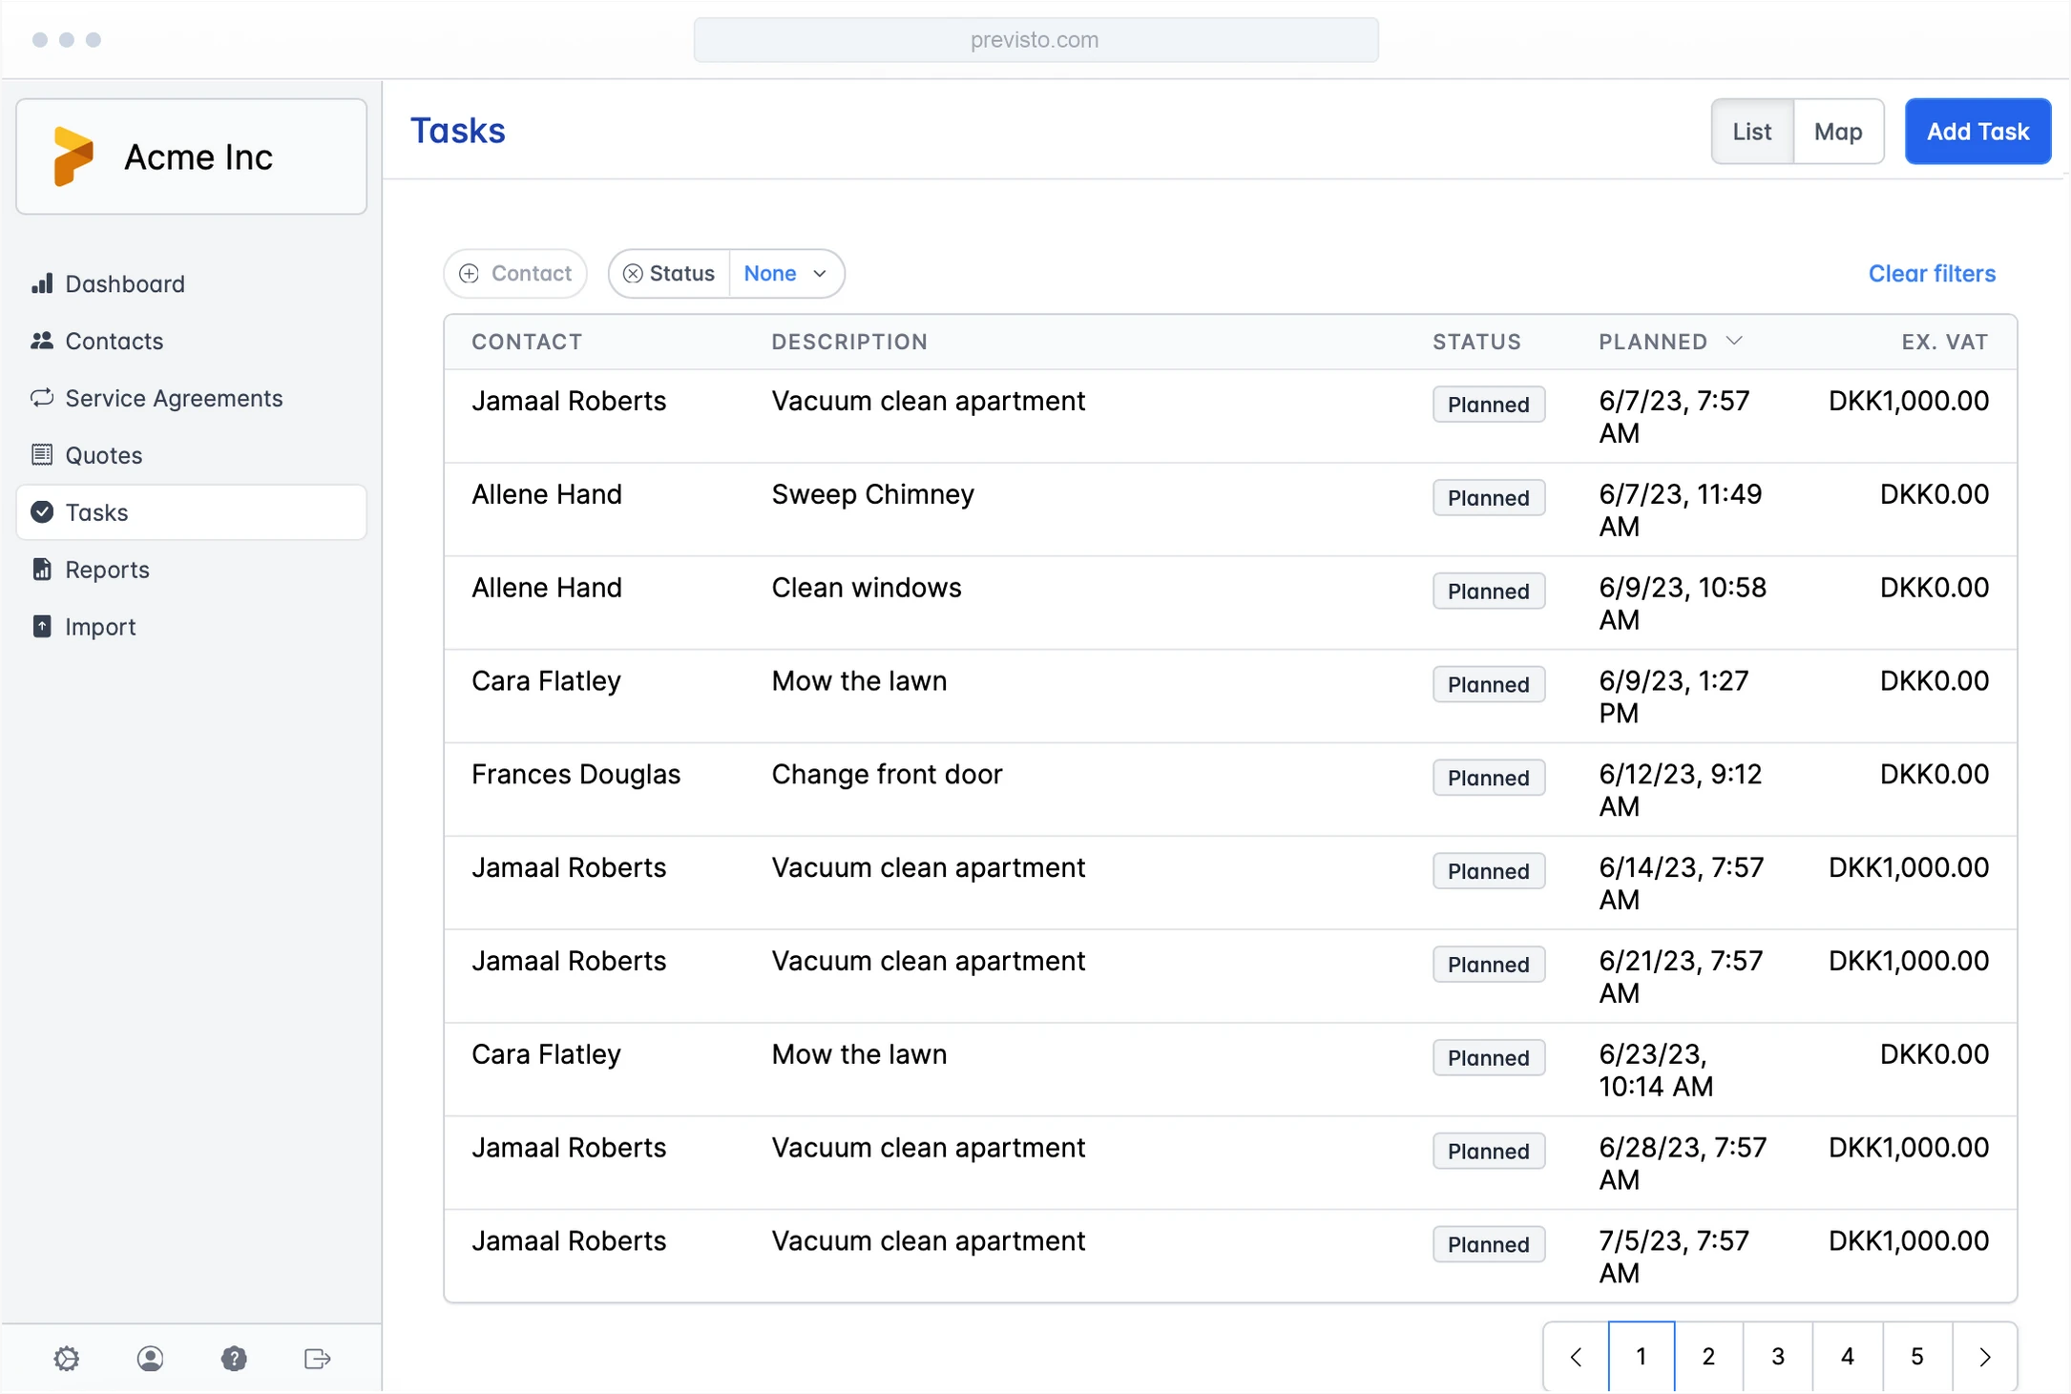The height and width of the screenshot is (1394, 2071).
Task: Switch to Map view
Action: (x=1838, y=131)
